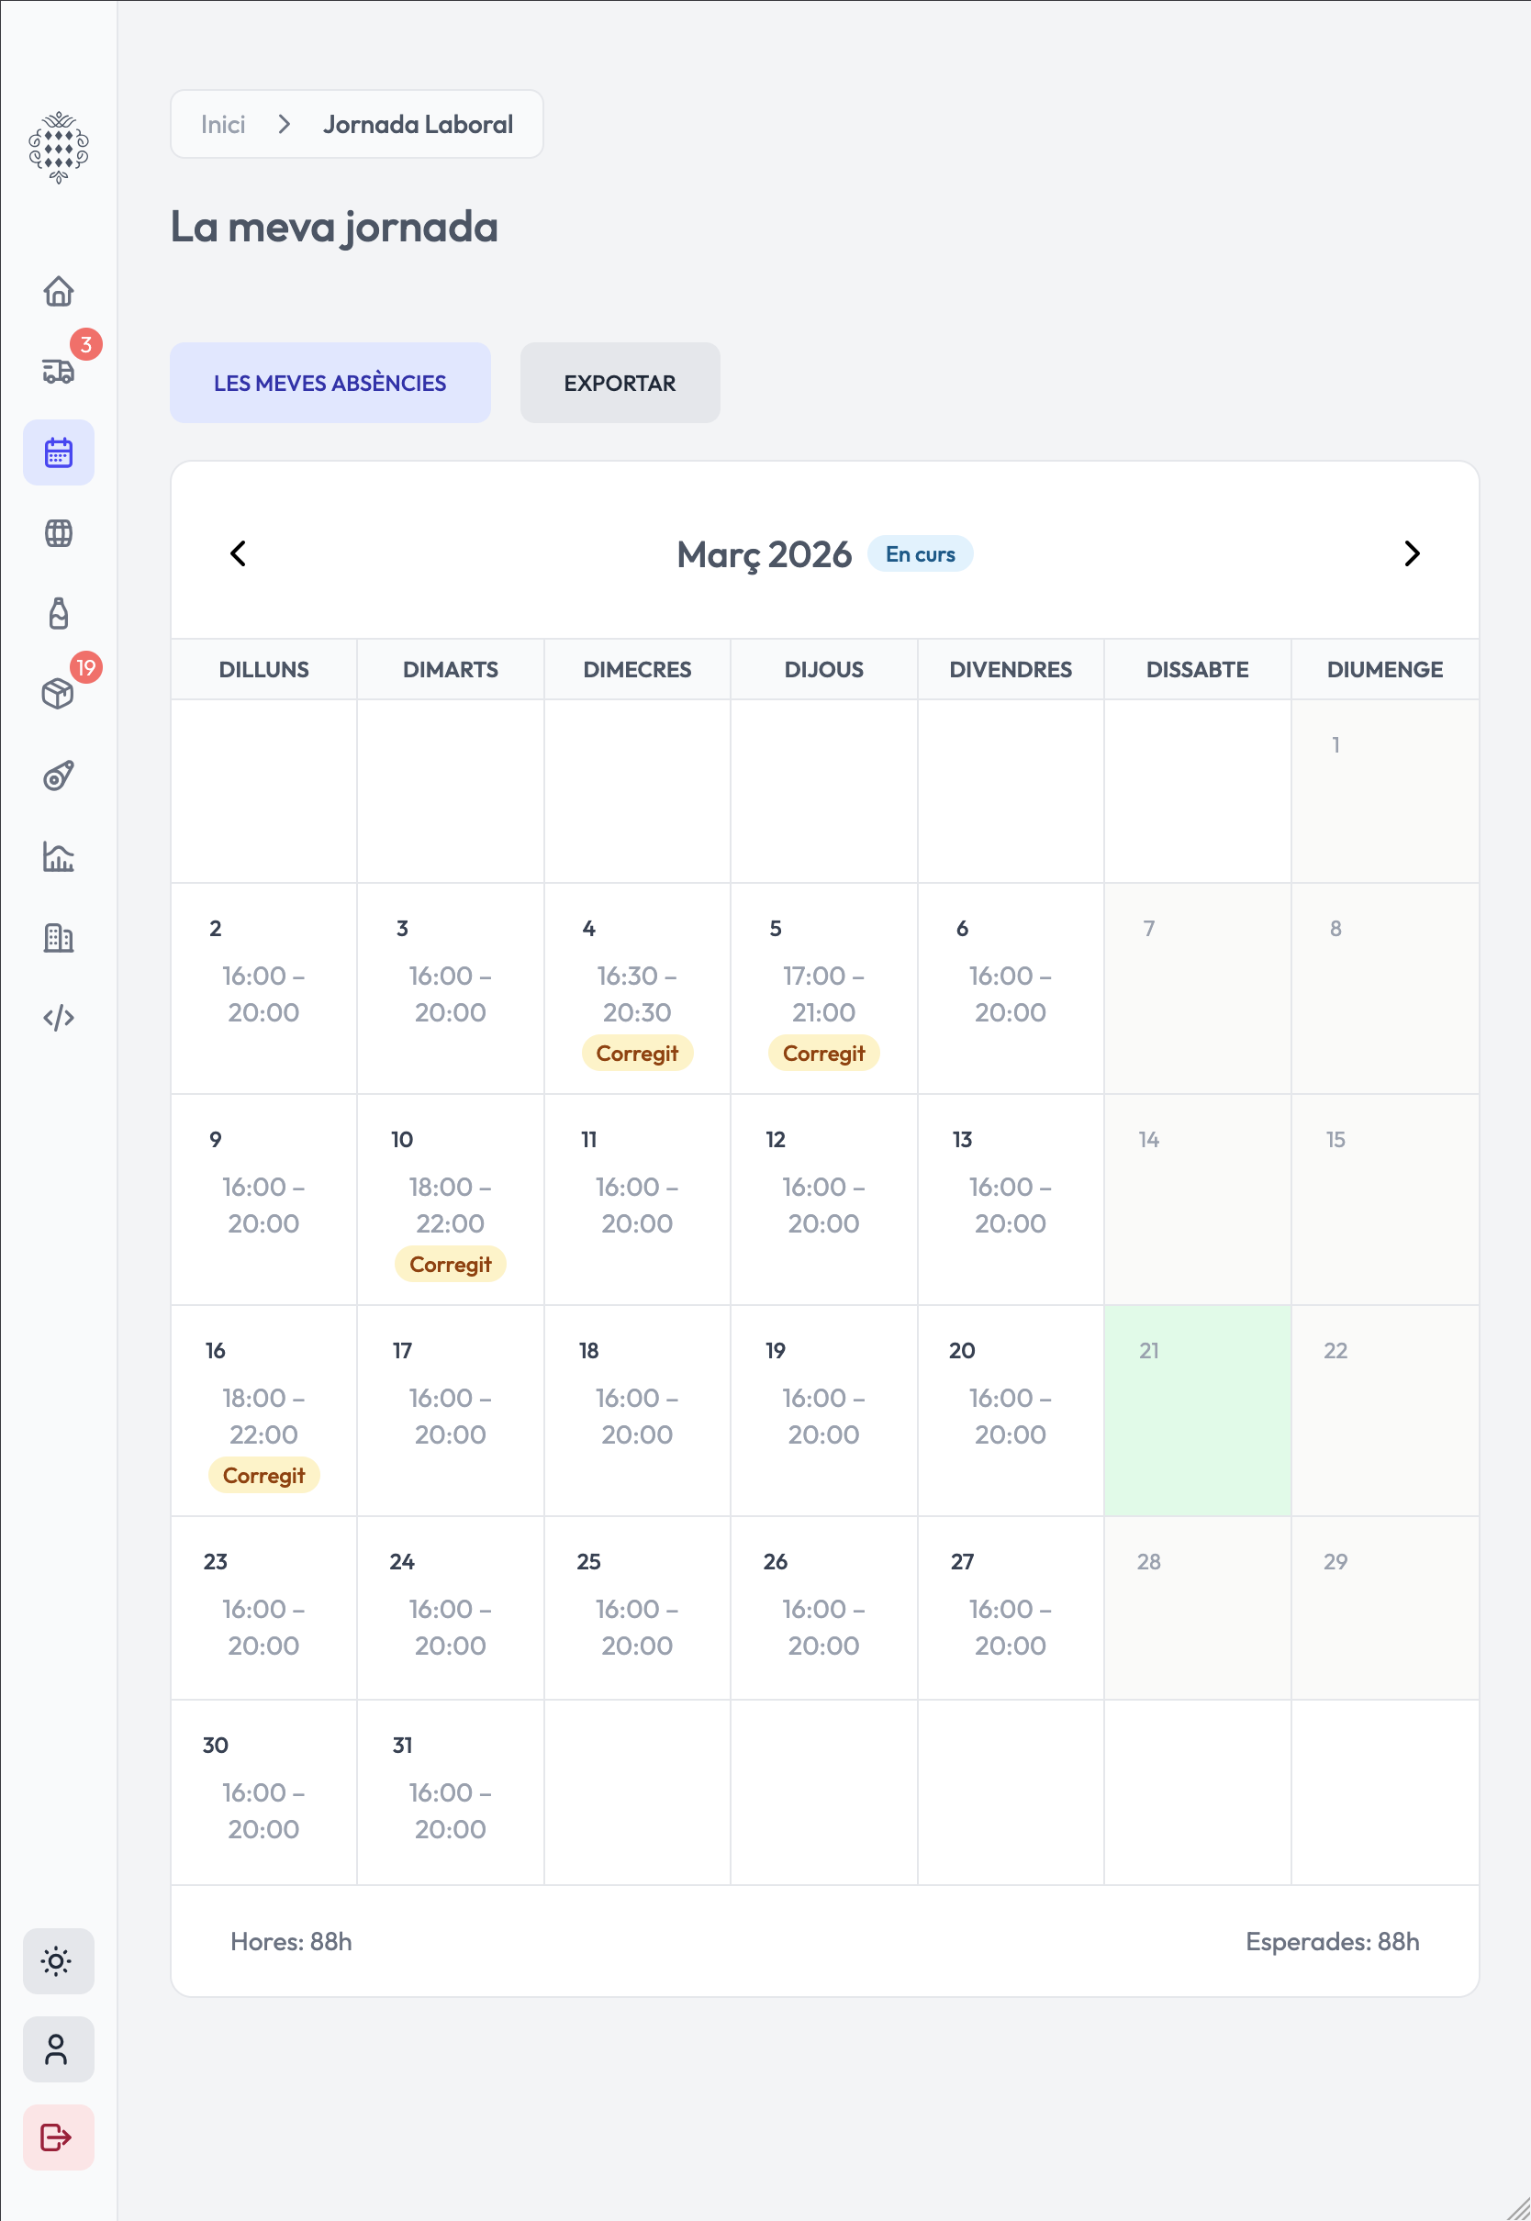Screen dimensions: 1531x2221
Task: Select day 4 with 16:30 – 20:30 shift
Action: pyautogui.click(x=637, y=988)
